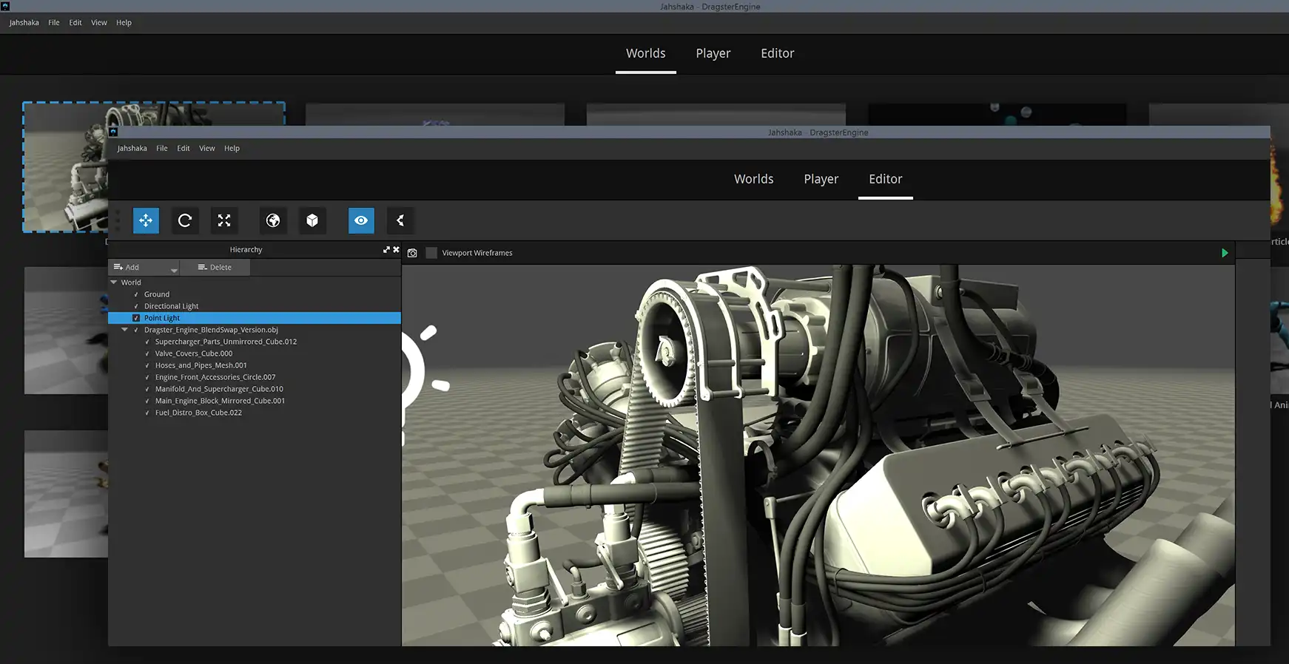Switch to the Player tab in front window
1289x664 pixels.
(821, 179)
